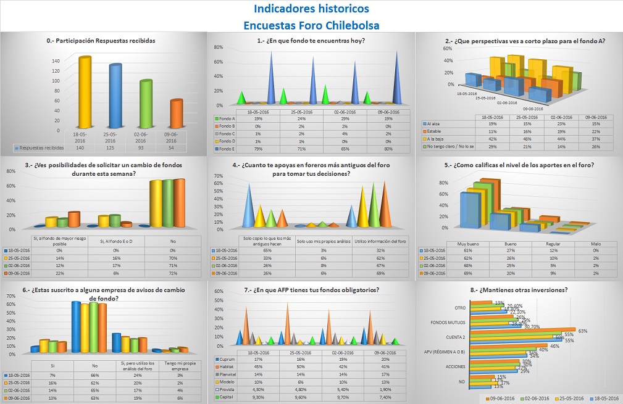Click the green 02-06-2016 legend key in chart 8

coord(523,398)
